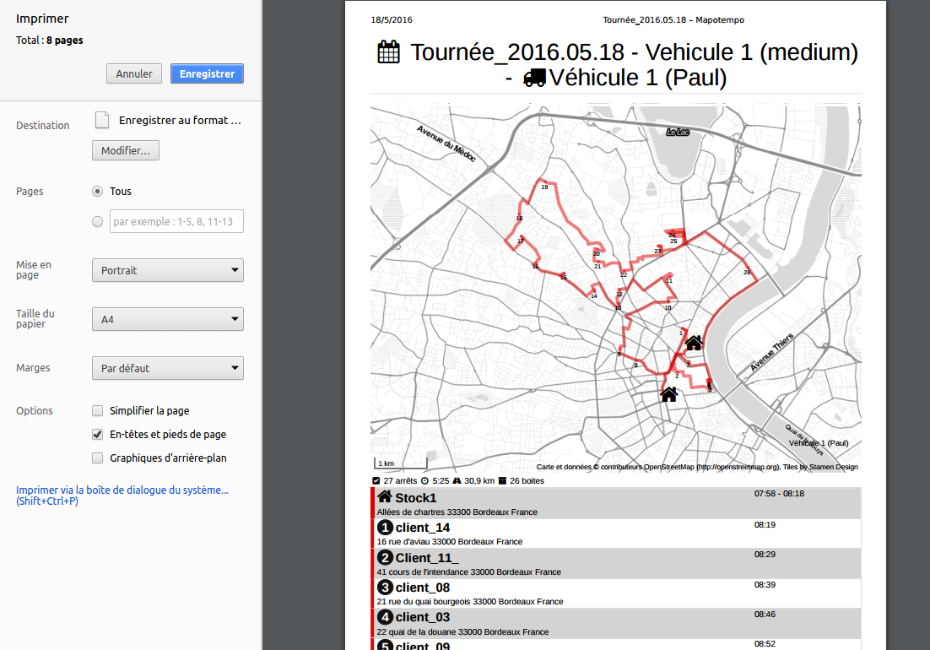The height and width of the screenshot is (650, 930).
Task: Click stop marker 18 on the map
Action: tap(520, 219)
